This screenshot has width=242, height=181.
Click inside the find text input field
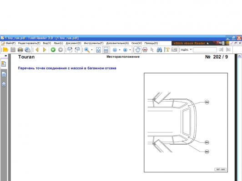click(205, 50)
